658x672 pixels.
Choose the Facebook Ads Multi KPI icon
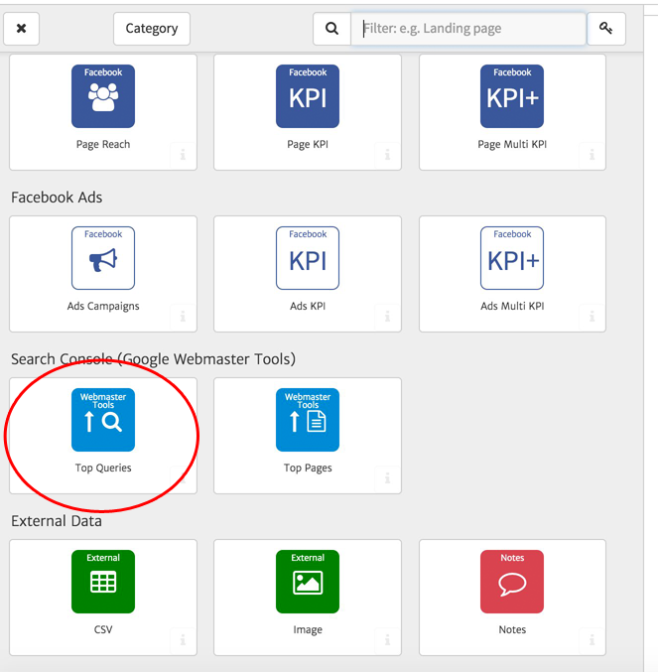(512, 258)
